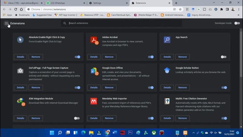Image resolution: width=243 pixels, height=137 pixels.
Task: Open Details for Mendeley Web Importer
Action: tap(94, 118)
